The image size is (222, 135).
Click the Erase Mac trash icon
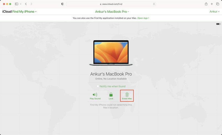click(127, 95)
